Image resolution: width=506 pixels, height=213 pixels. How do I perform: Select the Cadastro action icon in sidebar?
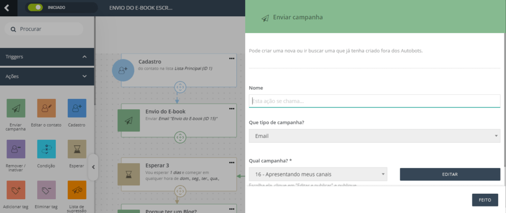[x=77, y=108]
